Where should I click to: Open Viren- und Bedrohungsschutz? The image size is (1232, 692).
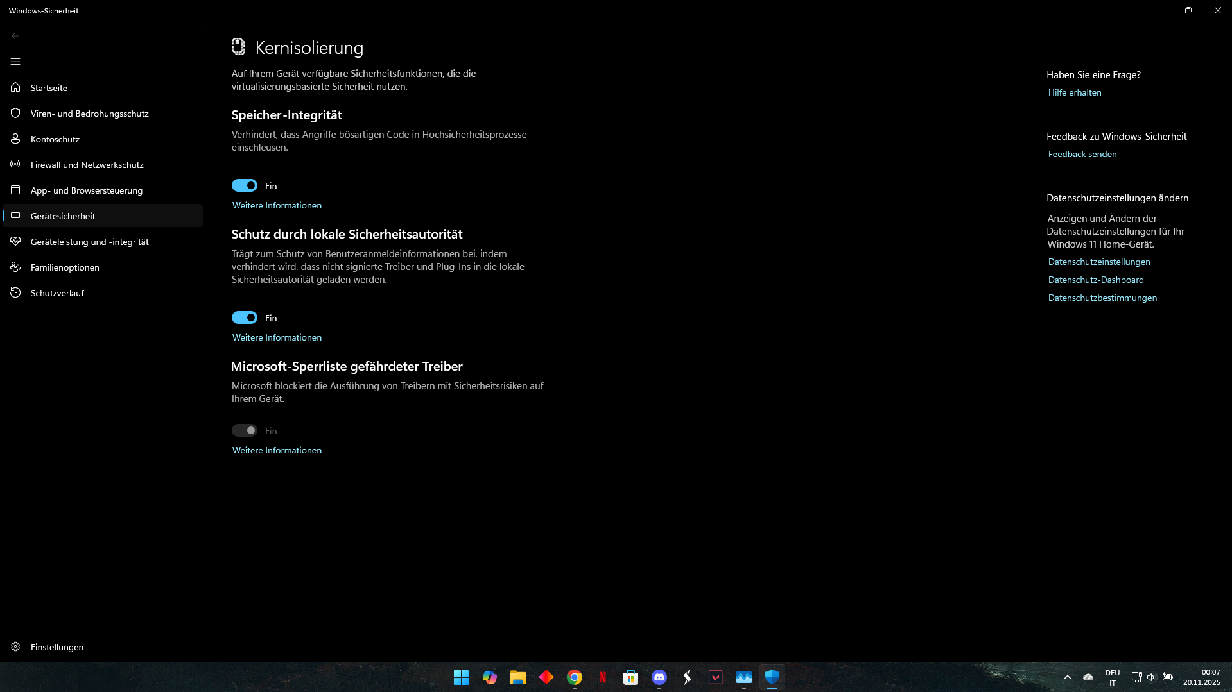(x=103, y=114)
